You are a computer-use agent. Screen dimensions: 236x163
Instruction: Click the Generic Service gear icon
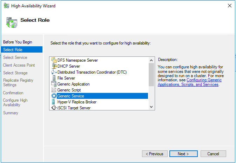point(54,96)
